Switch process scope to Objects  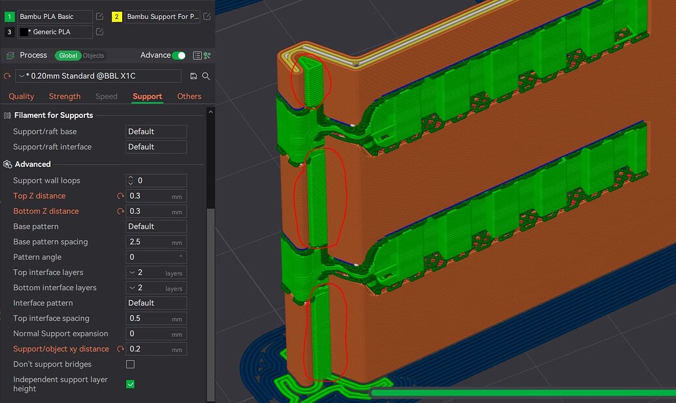[93, 55]
